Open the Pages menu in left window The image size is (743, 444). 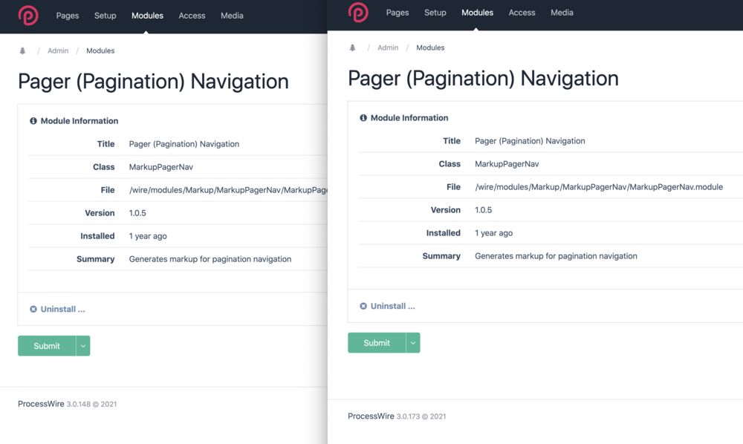[68, 16]
